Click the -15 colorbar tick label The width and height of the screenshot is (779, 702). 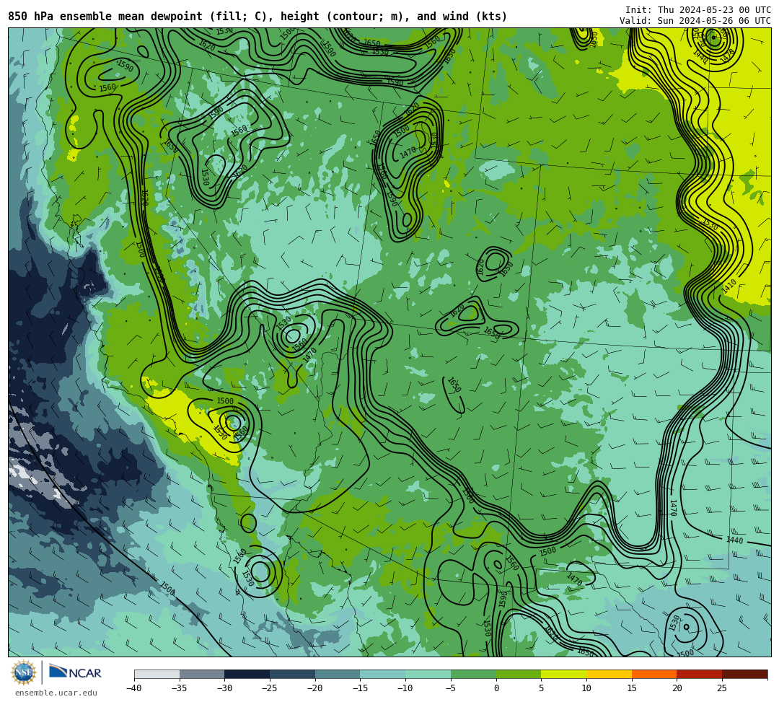tap(360, 688)
